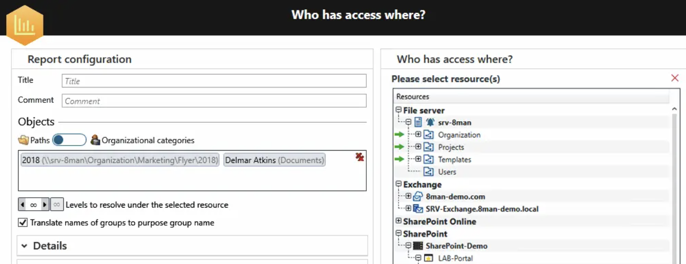Click the Title input field

214,81
